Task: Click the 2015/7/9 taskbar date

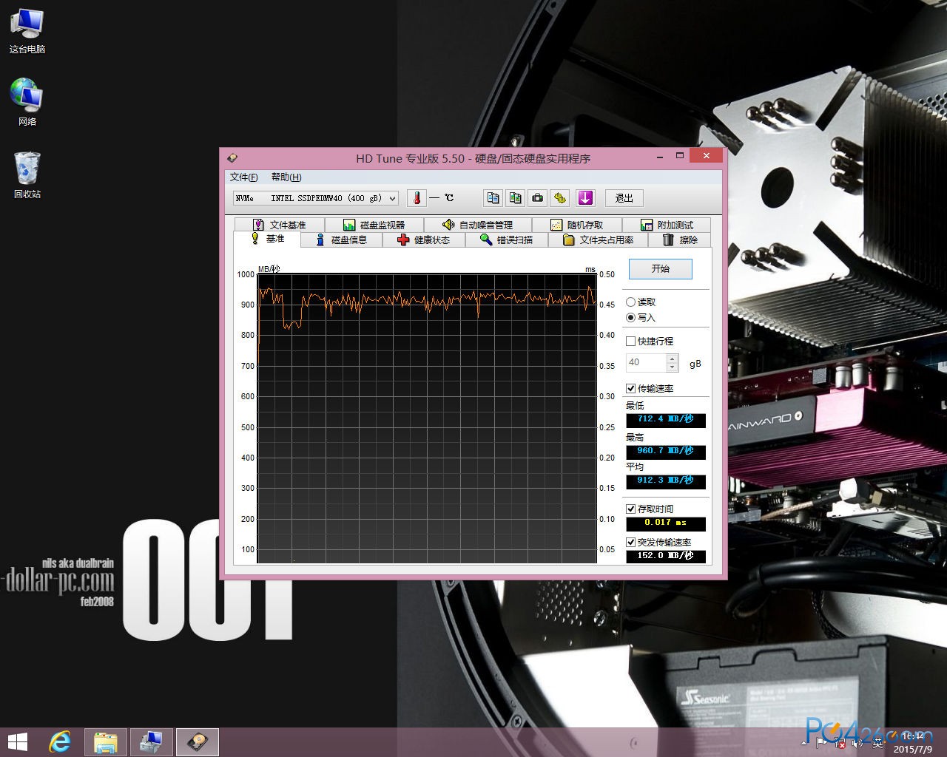Action: click(912, 749)
